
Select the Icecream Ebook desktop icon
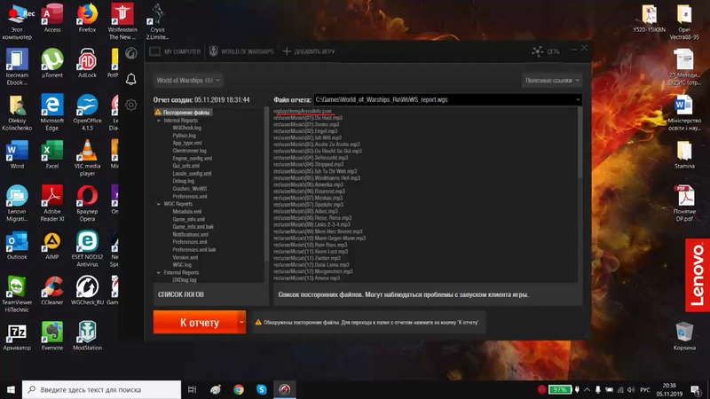[x=17, y=67]
